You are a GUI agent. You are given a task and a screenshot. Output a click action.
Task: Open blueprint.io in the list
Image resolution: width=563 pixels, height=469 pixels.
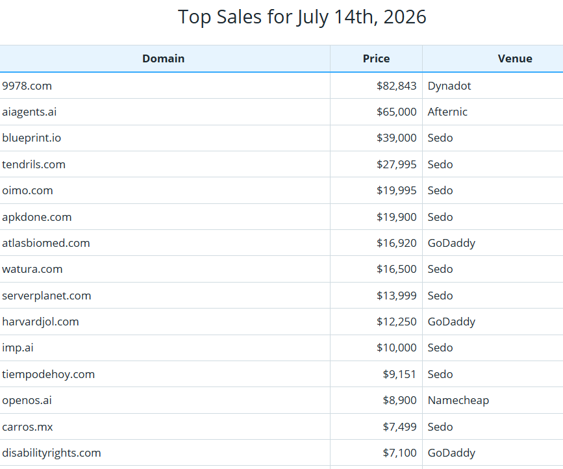(32, 138)
